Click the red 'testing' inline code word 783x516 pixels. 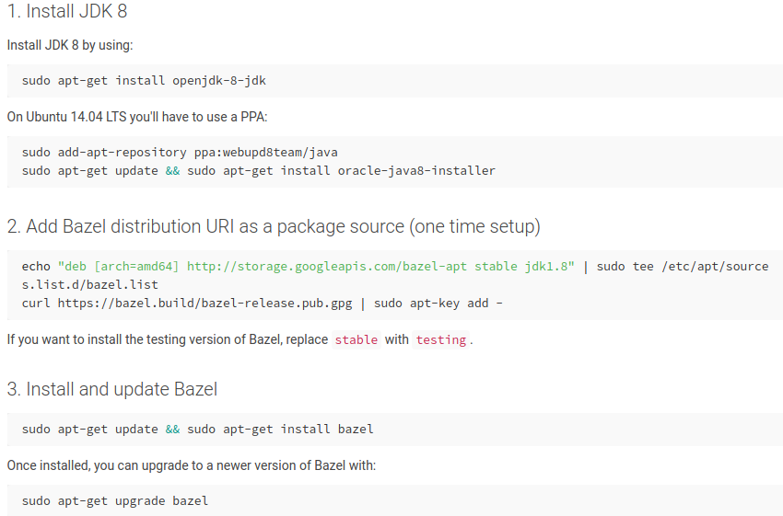pyautogui.click(x=441, y=340)
